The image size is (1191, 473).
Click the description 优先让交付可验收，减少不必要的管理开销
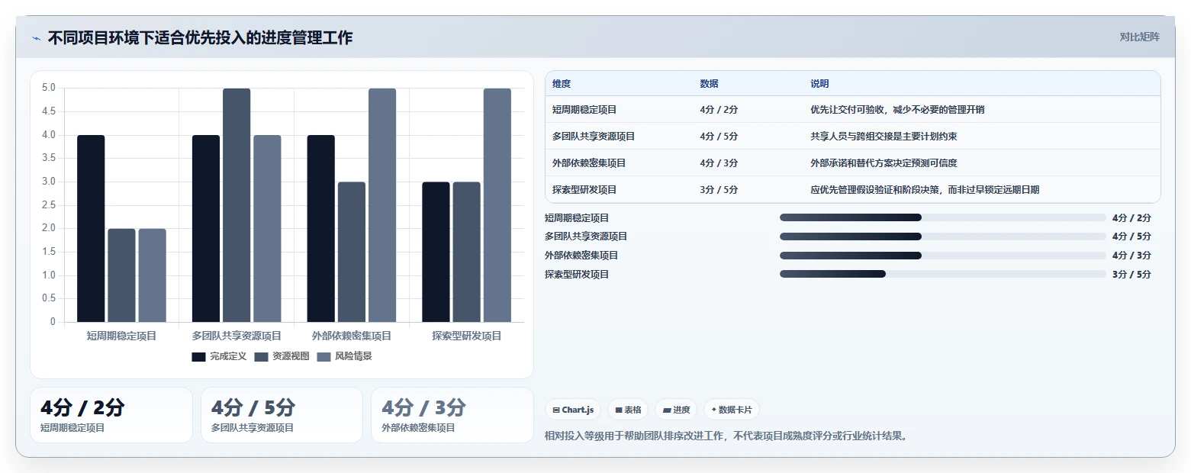point(897,109)
